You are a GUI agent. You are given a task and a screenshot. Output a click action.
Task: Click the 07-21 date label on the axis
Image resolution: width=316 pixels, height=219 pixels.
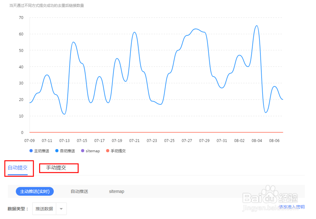point(134,141)
